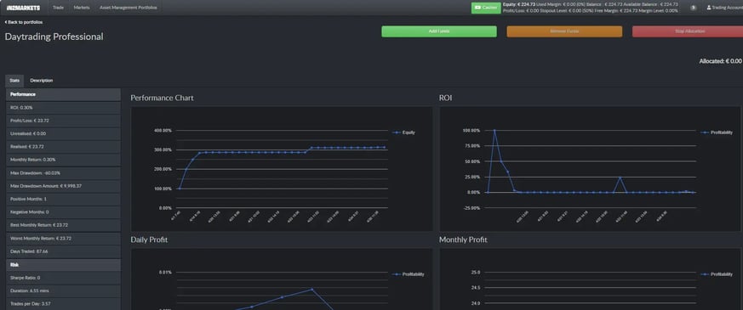
Task: Select the Best Monthly Return row
Action: click(x=63, y=225)
